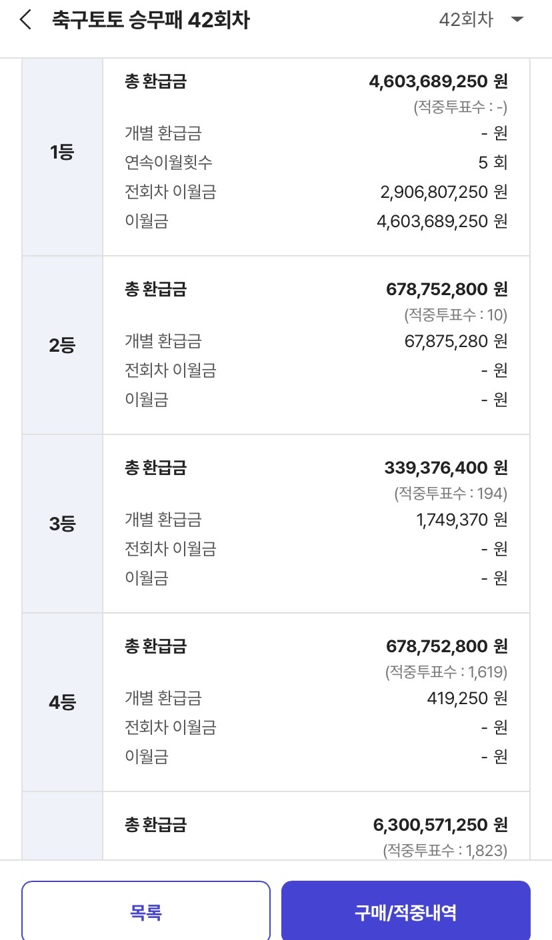Click 1등 total refund 4,603,689,250 원
Image resolution: width=552 pixels, height=940 pixels.
point(438,82)
